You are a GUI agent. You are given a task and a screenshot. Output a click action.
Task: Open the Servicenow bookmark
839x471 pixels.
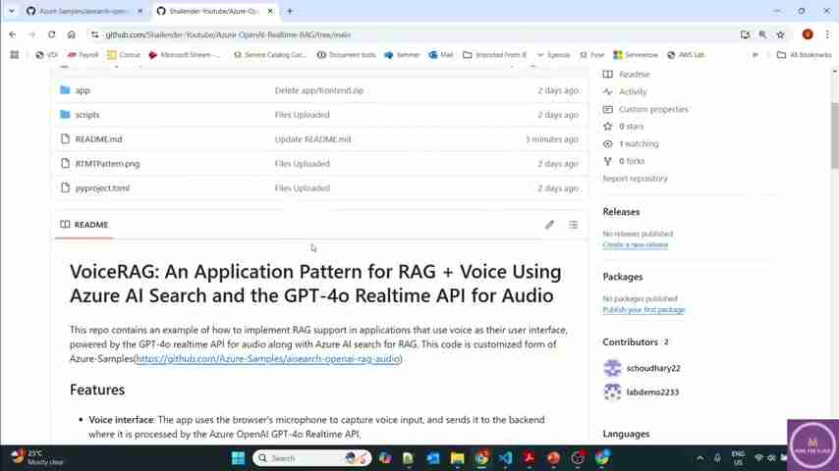636,55
